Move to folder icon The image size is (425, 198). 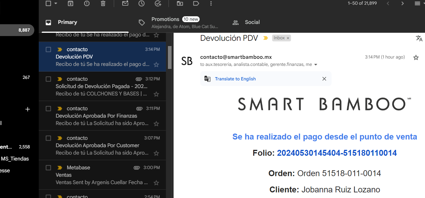click(180, 4)
